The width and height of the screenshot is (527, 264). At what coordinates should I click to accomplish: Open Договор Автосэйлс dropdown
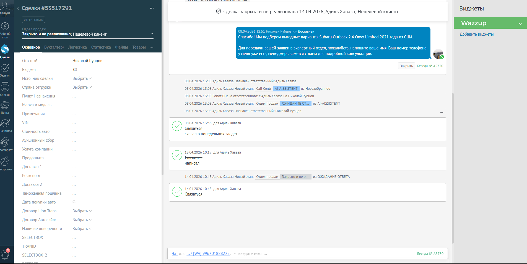pos(82,220)
